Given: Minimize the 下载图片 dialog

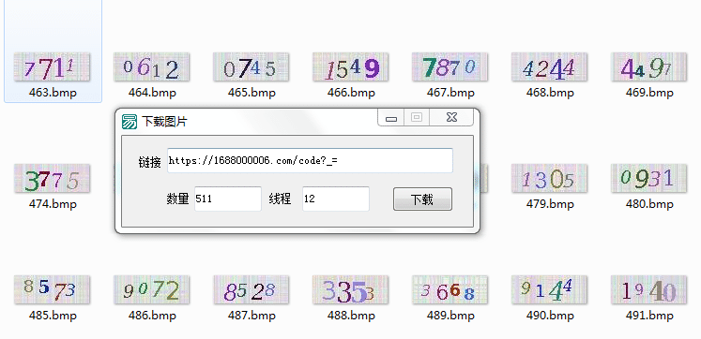Looking at the screenshot, I should point(391,118).
